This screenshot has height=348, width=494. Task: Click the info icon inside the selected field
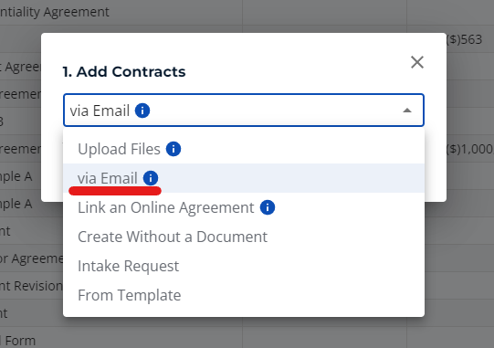[142, 111]
